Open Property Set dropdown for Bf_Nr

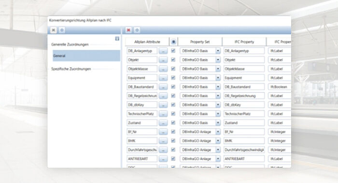tap(218, 132)
